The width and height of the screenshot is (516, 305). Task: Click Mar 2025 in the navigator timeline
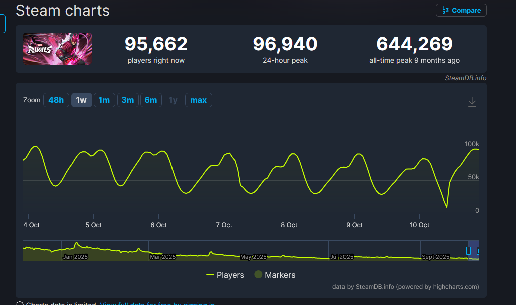(163, 257)
